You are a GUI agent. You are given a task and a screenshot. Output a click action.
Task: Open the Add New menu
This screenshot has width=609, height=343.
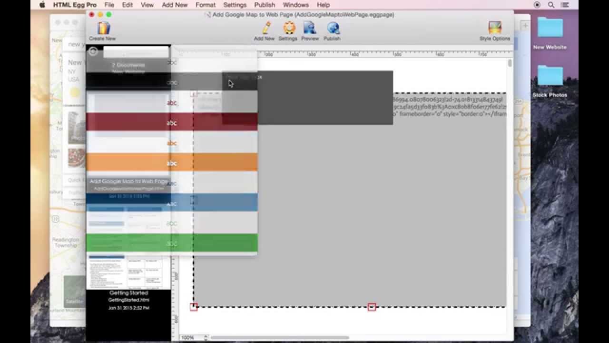[x=175, y=5]
